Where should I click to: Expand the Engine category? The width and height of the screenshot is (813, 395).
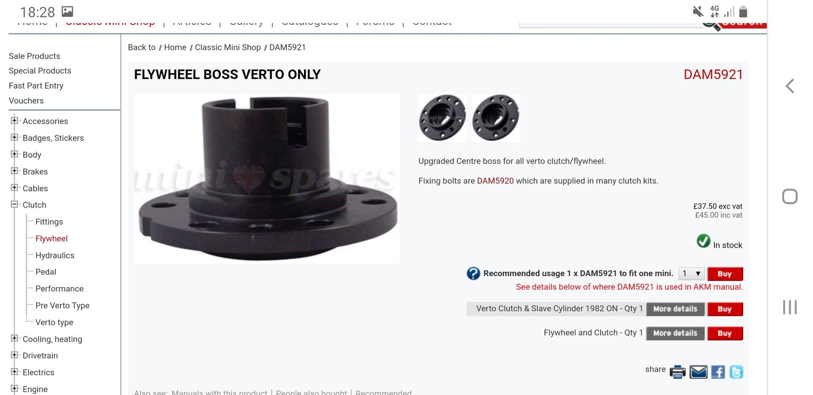coord(14,388)
